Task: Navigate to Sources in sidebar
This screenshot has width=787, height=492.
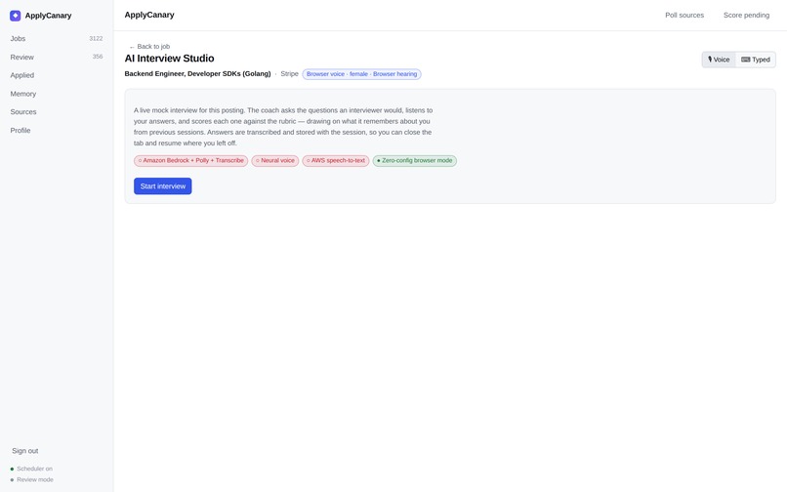Action: (x=57, y=112)
